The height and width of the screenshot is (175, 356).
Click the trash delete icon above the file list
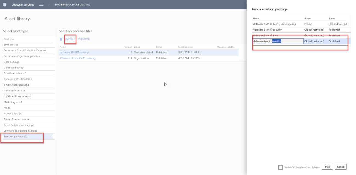pyautogui.click(x=61, y=39)
